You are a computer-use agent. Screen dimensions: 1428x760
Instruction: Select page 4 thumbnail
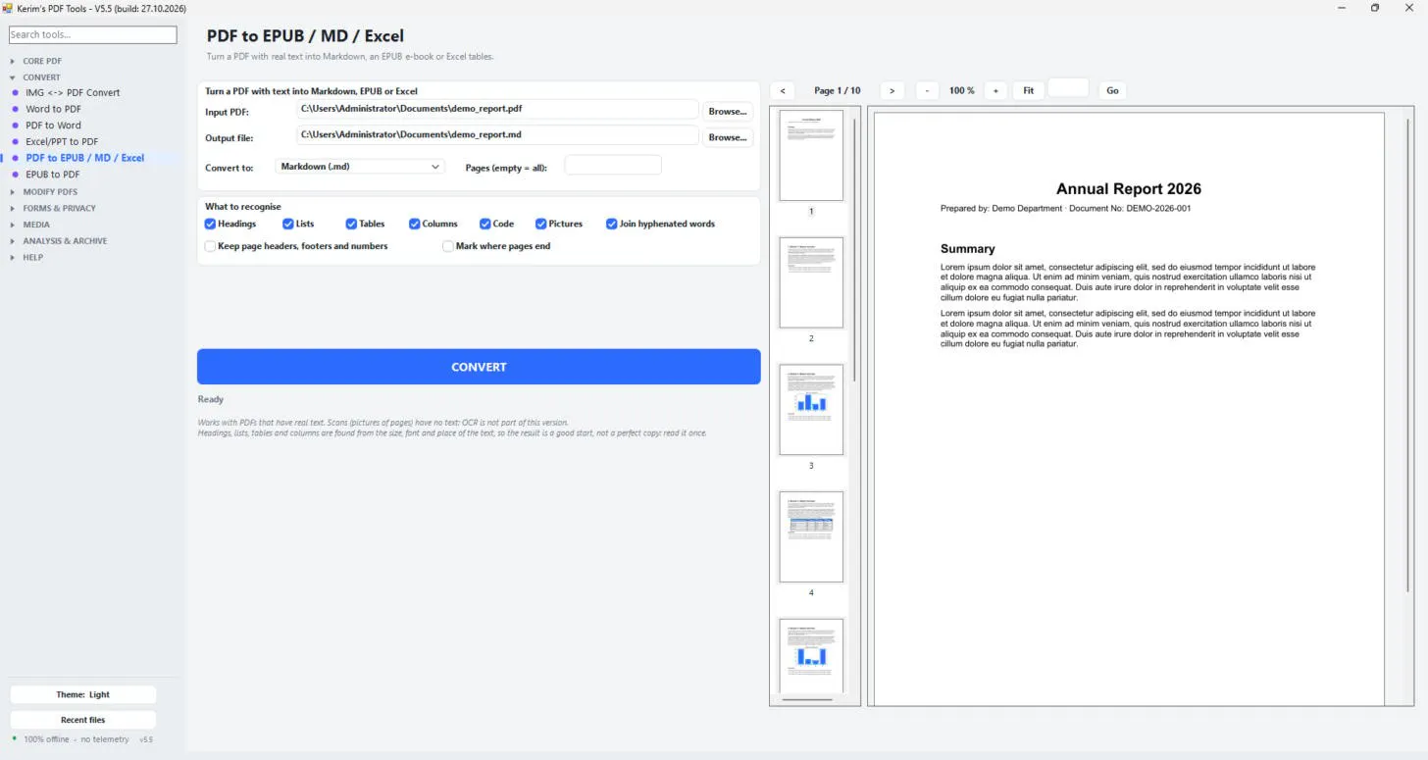click(x=811, y=537)
